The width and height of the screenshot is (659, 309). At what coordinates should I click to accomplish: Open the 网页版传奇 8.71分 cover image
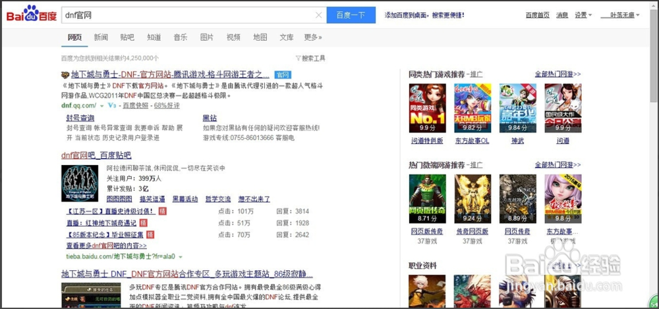428,199
